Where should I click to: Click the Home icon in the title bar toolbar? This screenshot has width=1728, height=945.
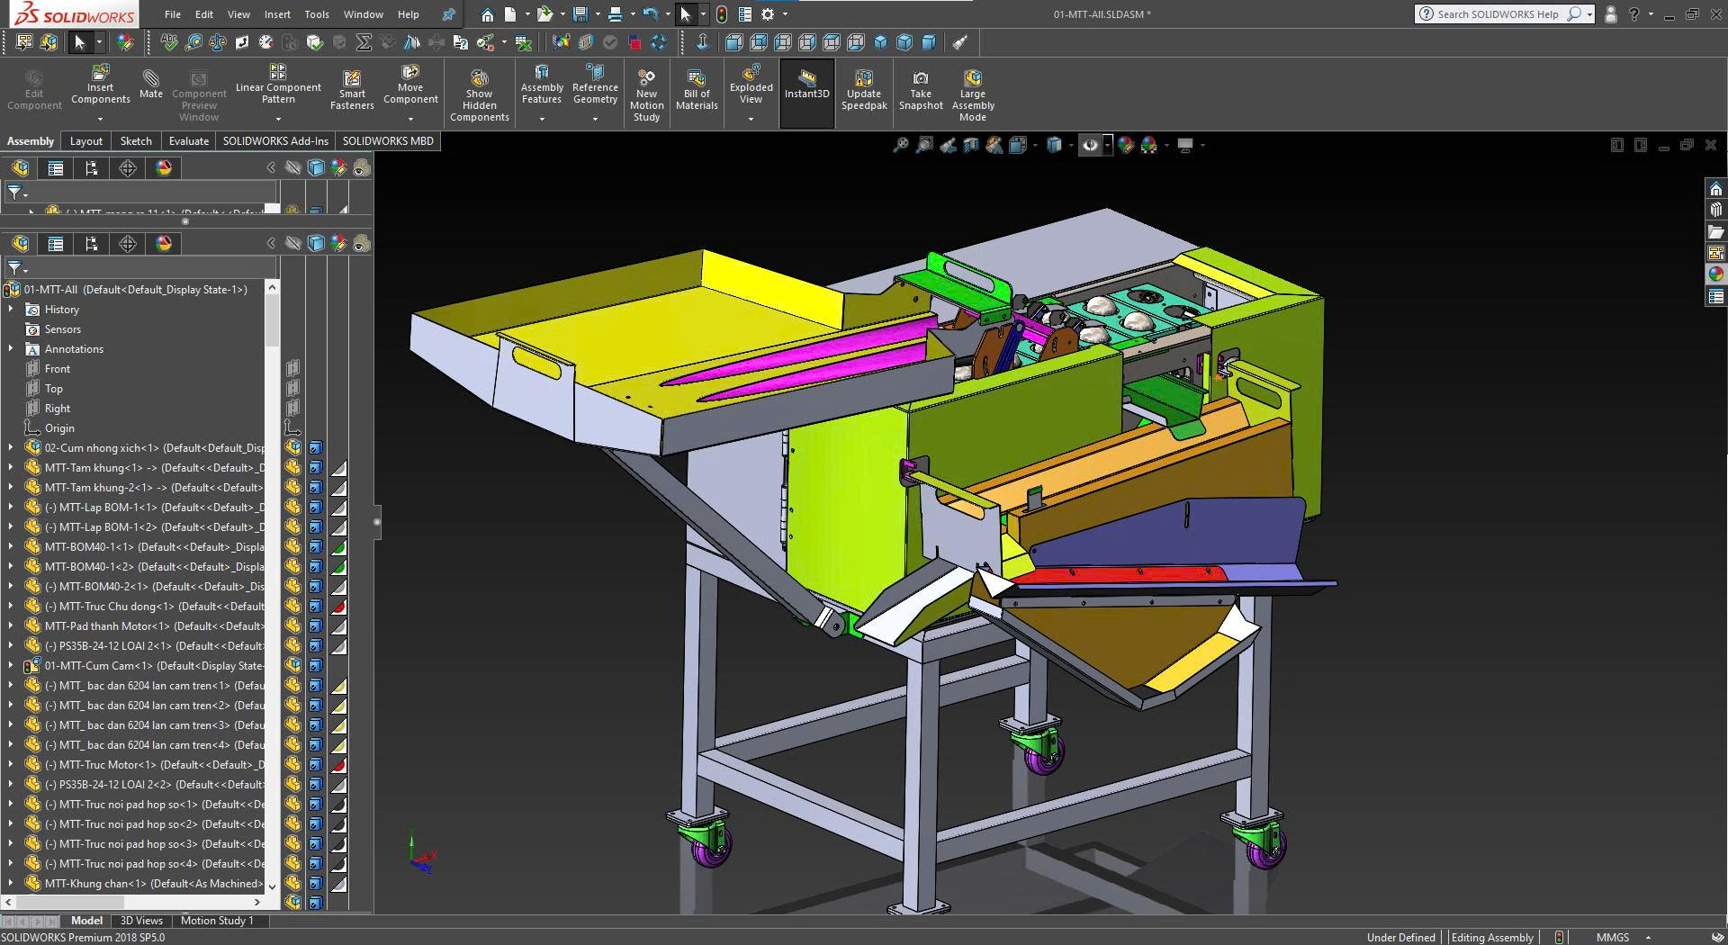pyautogui.click(x=487, y=14)
